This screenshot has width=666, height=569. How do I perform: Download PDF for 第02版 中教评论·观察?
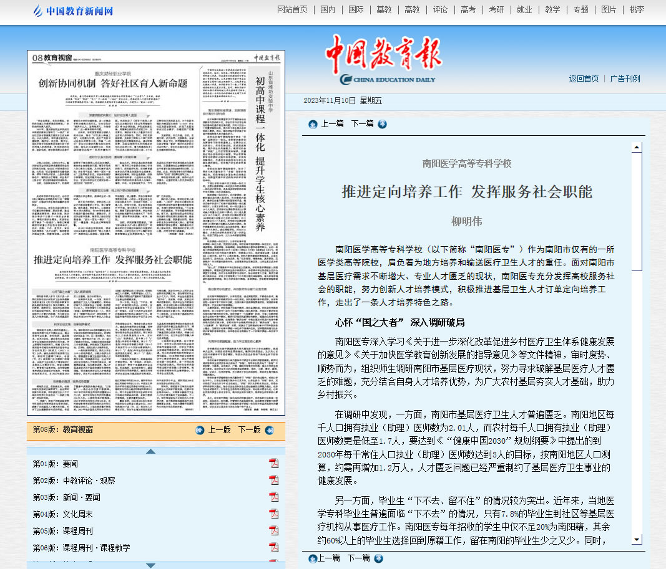(x=274, y=480)
